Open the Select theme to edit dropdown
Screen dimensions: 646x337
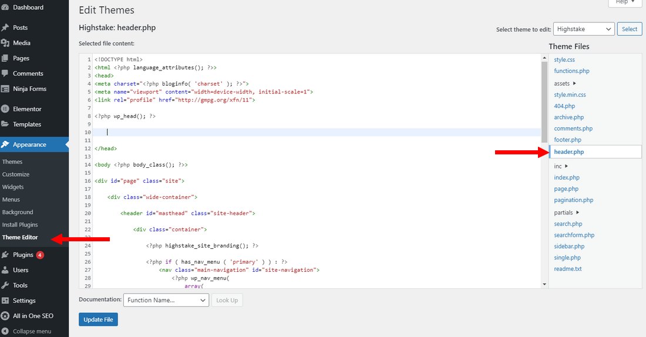pyautogui.click(x=583, y=29)
